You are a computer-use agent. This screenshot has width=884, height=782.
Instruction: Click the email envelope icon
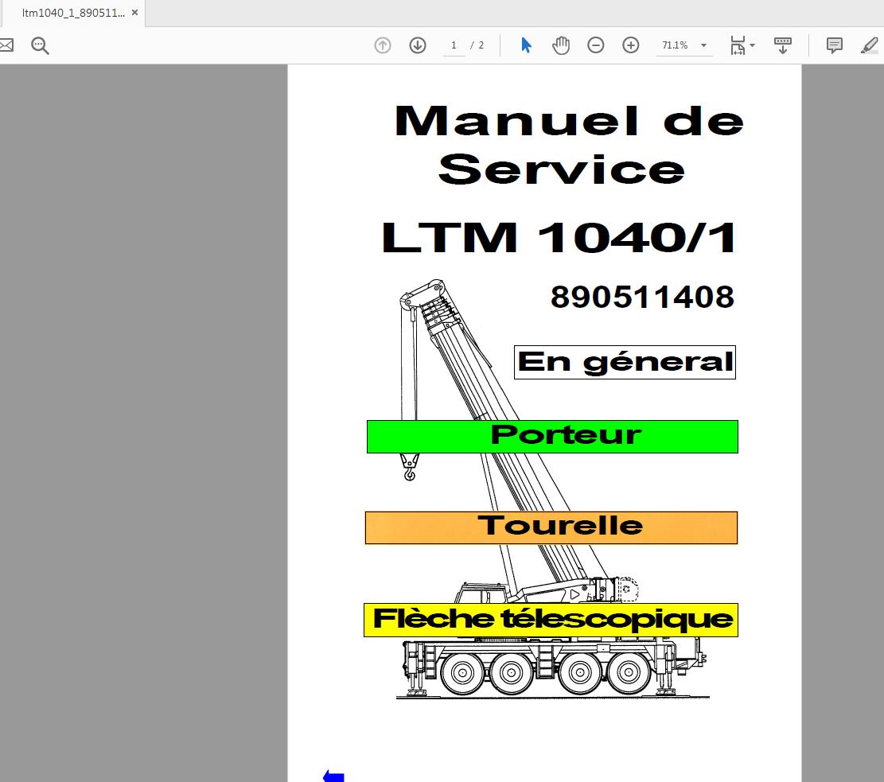pos(6,45)
